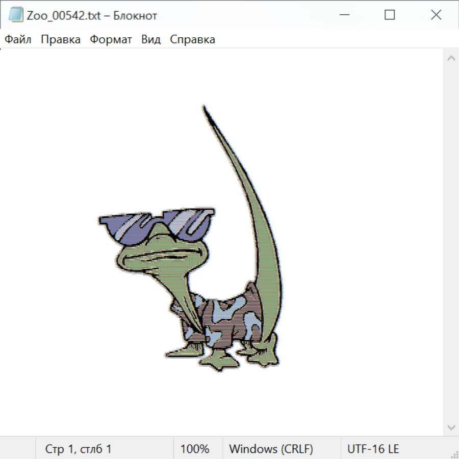Close the Zoo_00542.txt Notepad window

click(436, 15)
